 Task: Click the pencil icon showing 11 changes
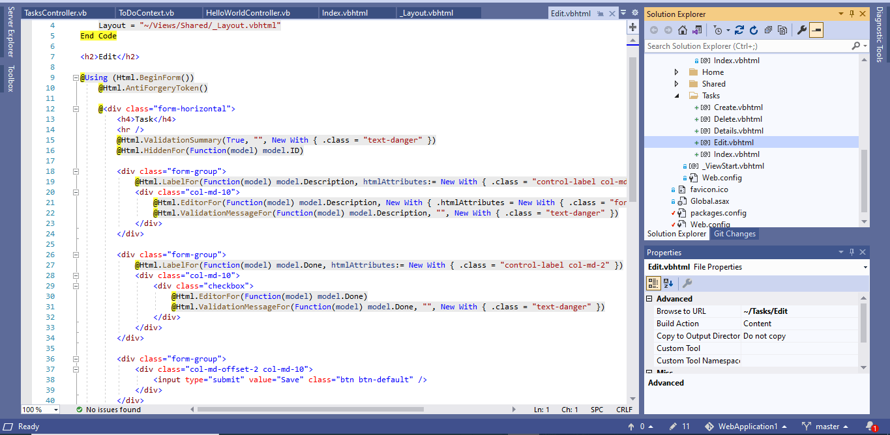[678, 426]
